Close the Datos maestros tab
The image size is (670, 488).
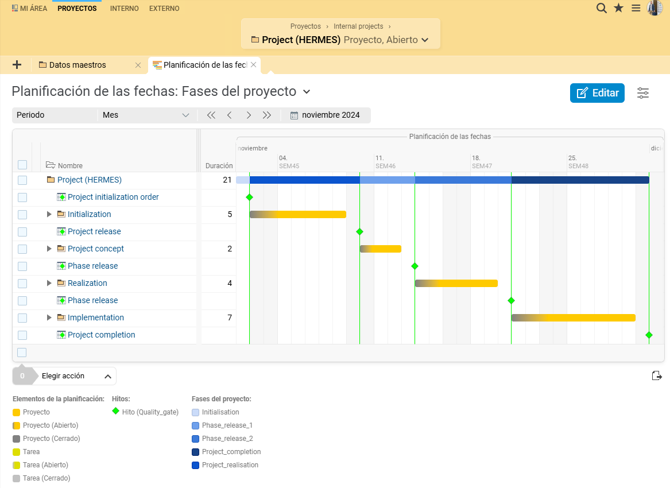tap(138, 65)
